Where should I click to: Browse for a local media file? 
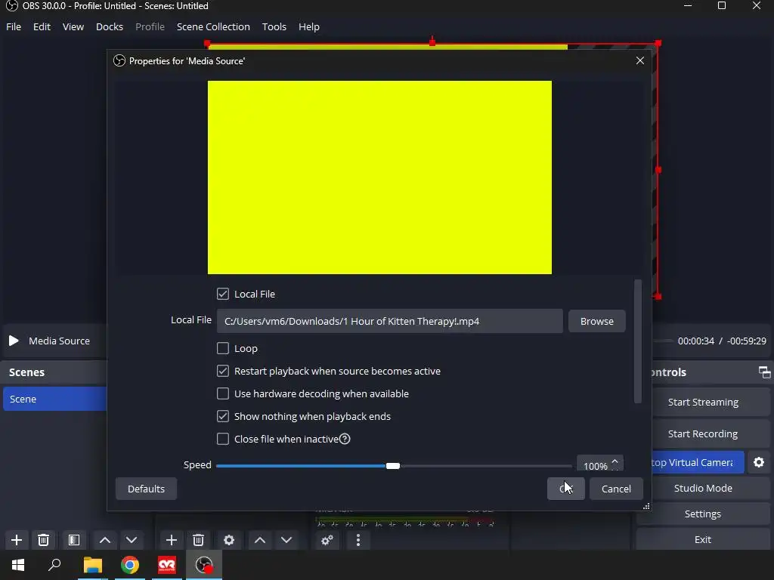tap(597, 321)
